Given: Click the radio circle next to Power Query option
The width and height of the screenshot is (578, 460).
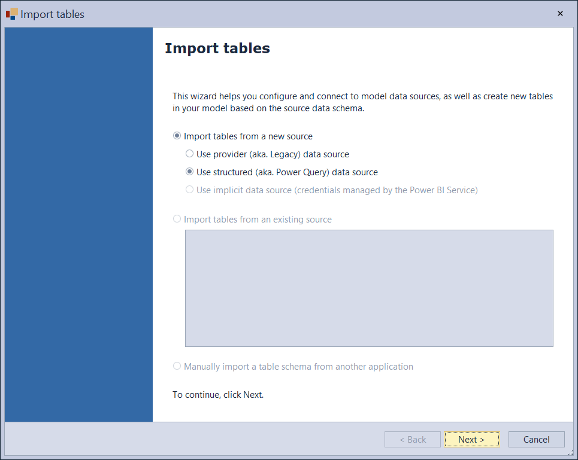Looking at the screenshot, I should (x=189, y=172).
